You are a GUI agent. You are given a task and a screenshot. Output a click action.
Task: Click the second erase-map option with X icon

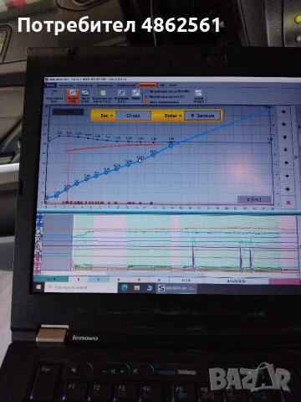[165, 96]
